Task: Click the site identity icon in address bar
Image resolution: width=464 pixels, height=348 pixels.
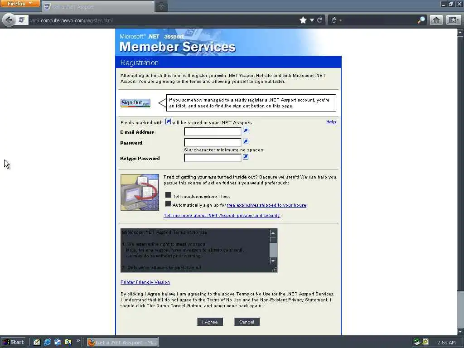Action: coord(22,20)
